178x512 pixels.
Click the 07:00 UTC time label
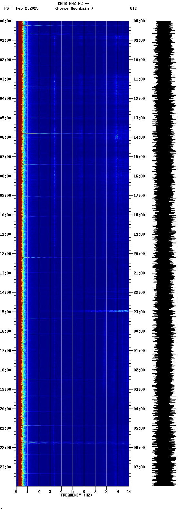(x=139, y=467)
